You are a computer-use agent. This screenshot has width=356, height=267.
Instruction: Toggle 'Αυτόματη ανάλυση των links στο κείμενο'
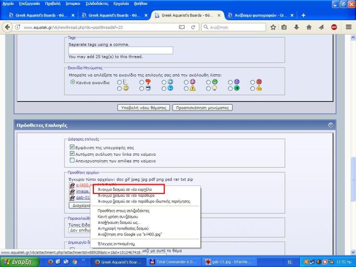click(73, 154)
